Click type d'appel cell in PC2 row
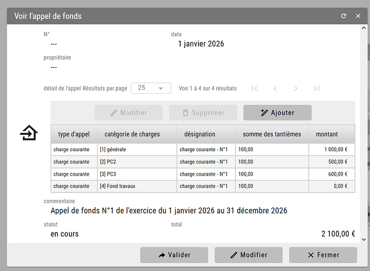This screenshot has width=370, height=271. [74, 162]
